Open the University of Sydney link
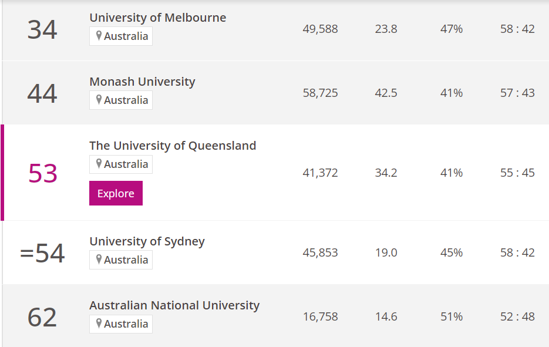 (147, 241)
